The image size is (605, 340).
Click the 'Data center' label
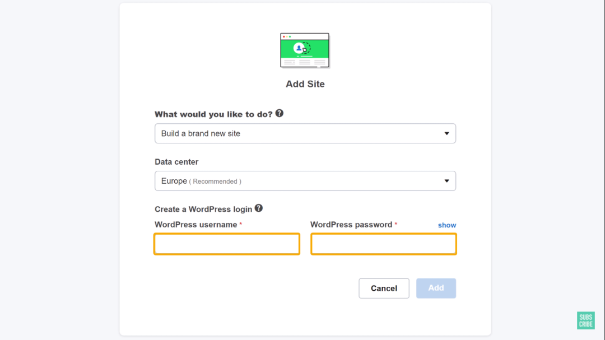(x=176, y=162)
